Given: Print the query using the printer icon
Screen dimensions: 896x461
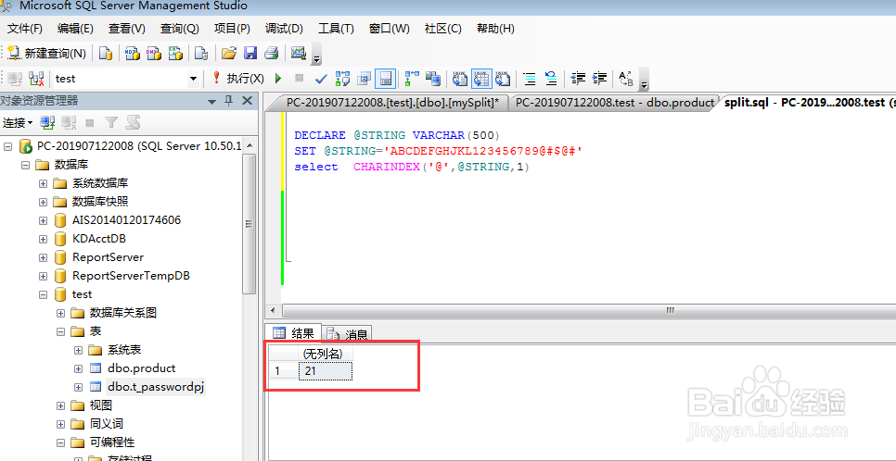Looking at the screenshot, I should pyautogui.click(x=271, y=53).
